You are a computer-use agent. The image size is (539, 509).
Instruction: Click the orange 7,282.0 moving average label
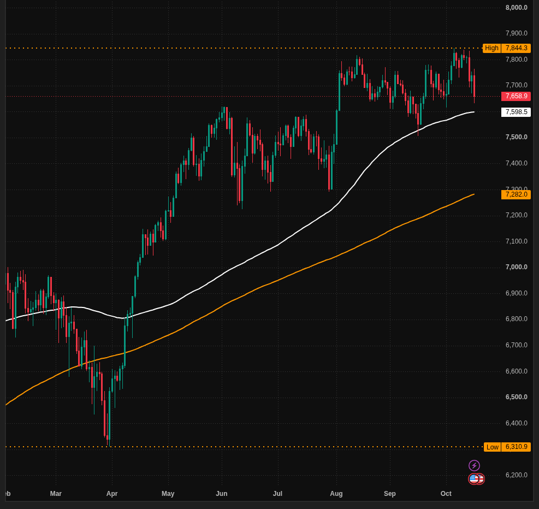[516, 194]
